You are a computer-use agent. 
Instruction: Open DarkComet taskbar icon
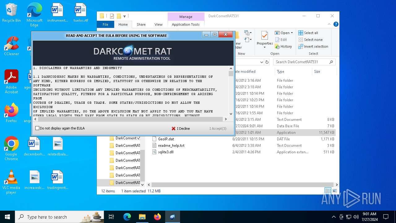172,217
